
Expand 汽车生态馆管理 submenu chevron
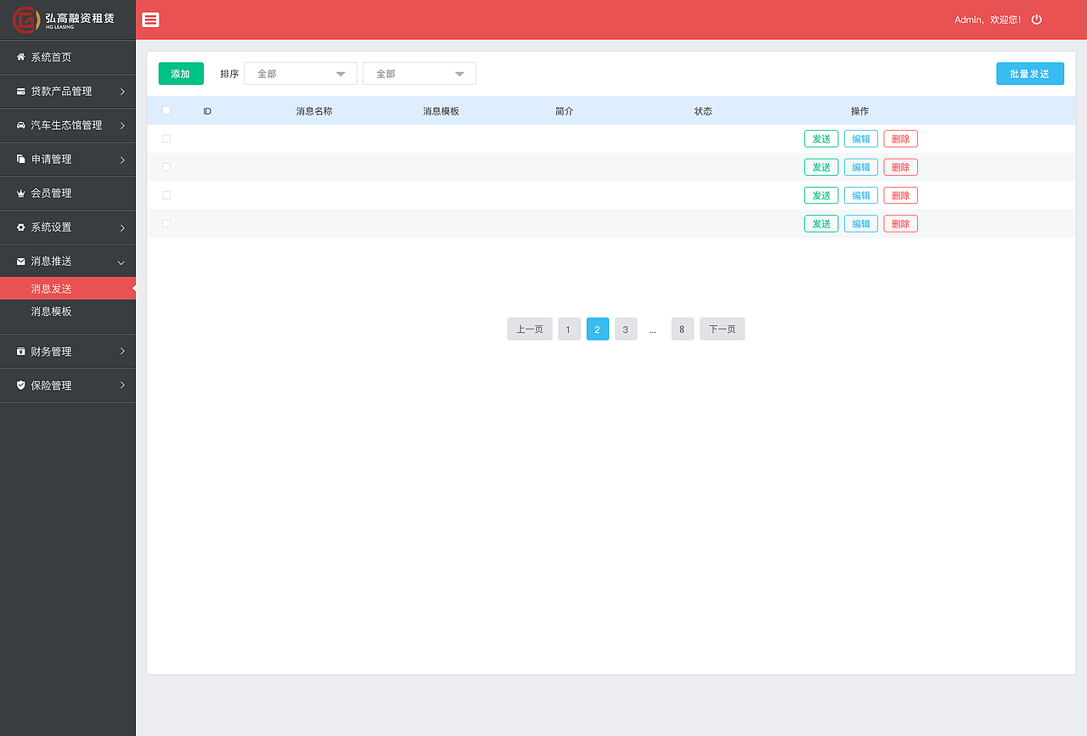[122, 125]
